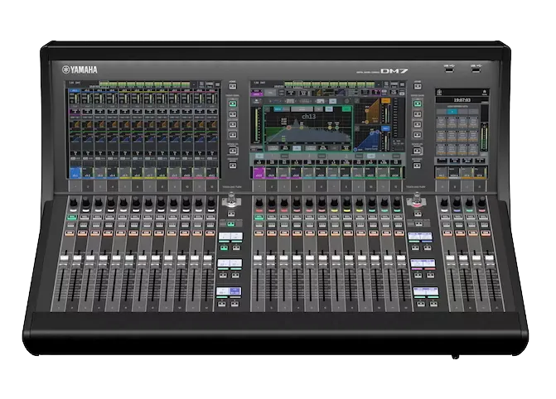The width and height of the screenshot is (556, 399).
Task: Click first encoder knob of left fader bank
Action: tap(73, 203)
